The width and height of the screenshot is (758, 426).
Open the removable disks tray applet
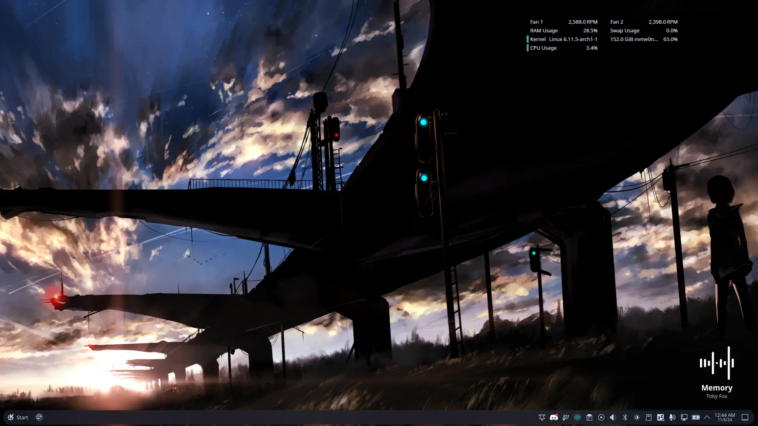click(649, 417)
